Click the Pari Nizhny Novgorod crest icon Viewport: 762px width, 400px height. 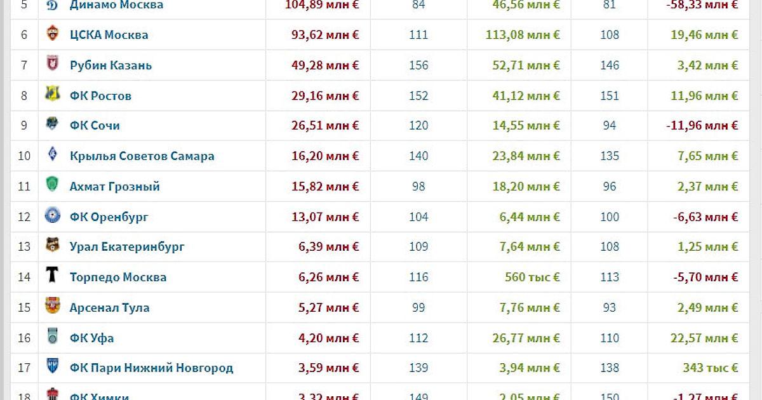53,368
